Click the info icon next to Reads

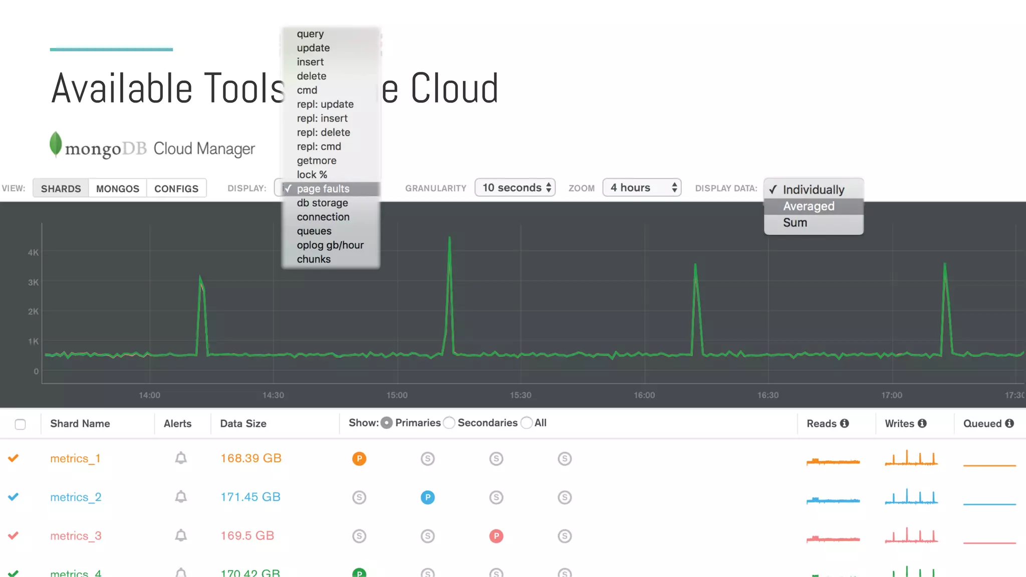point(845,423)
